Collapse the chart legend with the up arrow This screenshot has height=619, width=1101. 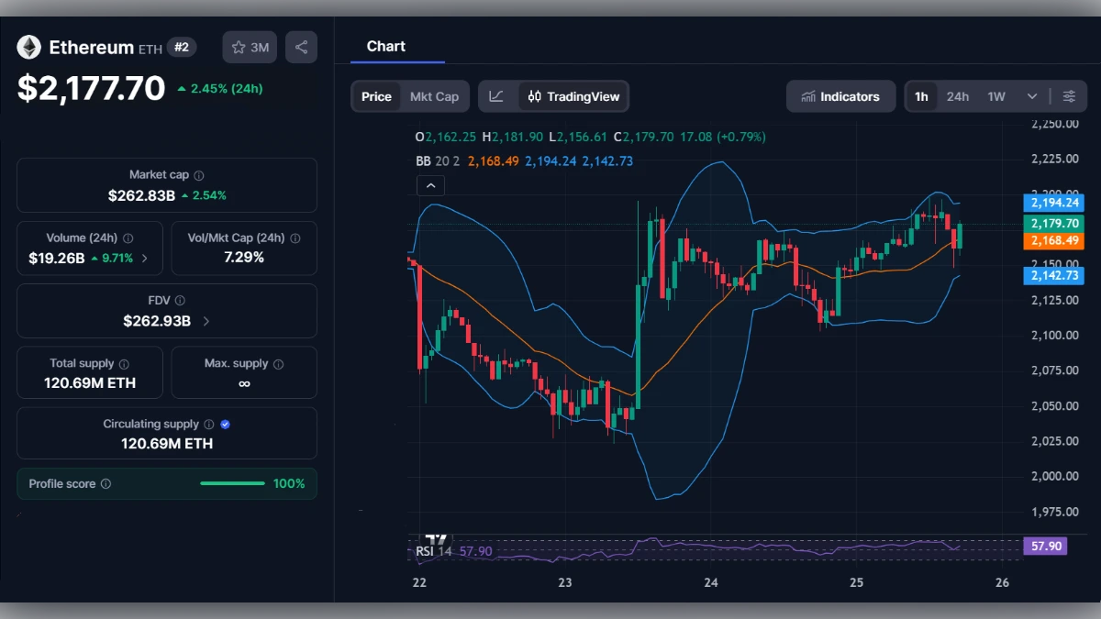point(430,185)
